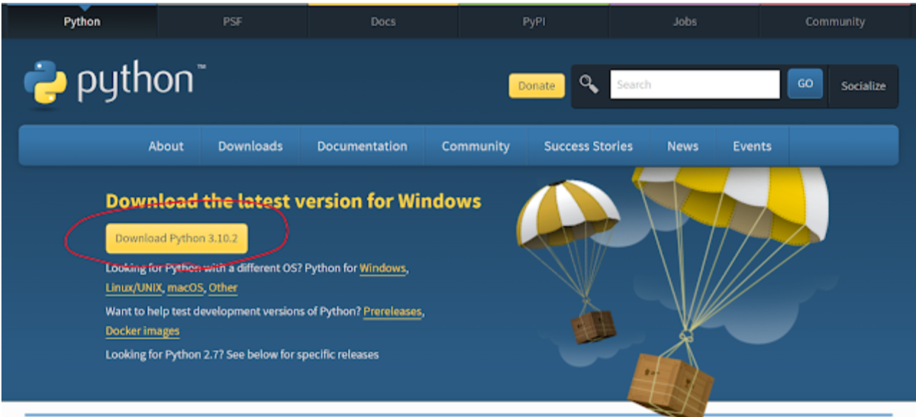This screenshot has width=916, height=417.
Task: Open the Events menu item
Action: click(x=752, y=146)
